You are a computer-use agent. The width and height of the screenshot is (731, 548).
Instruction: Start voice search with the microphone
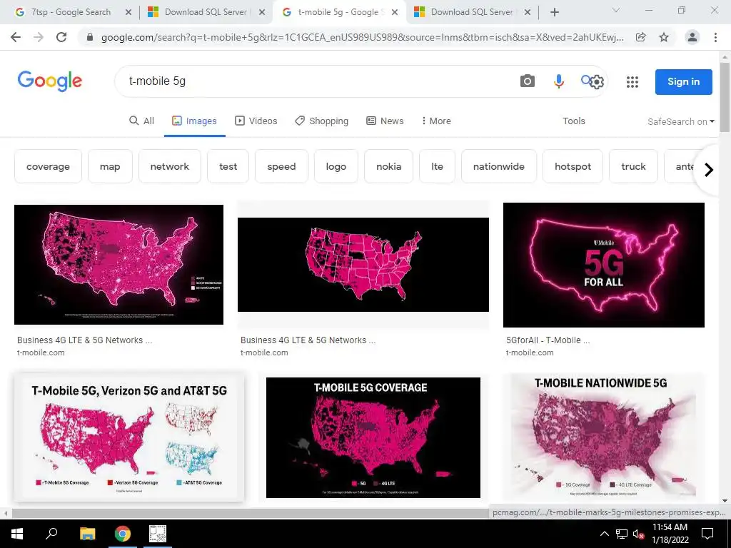[558, 81]
